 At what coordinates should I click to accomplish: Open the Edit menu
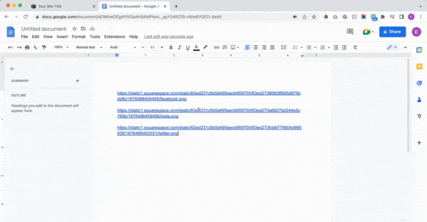[x=36, y=37]
